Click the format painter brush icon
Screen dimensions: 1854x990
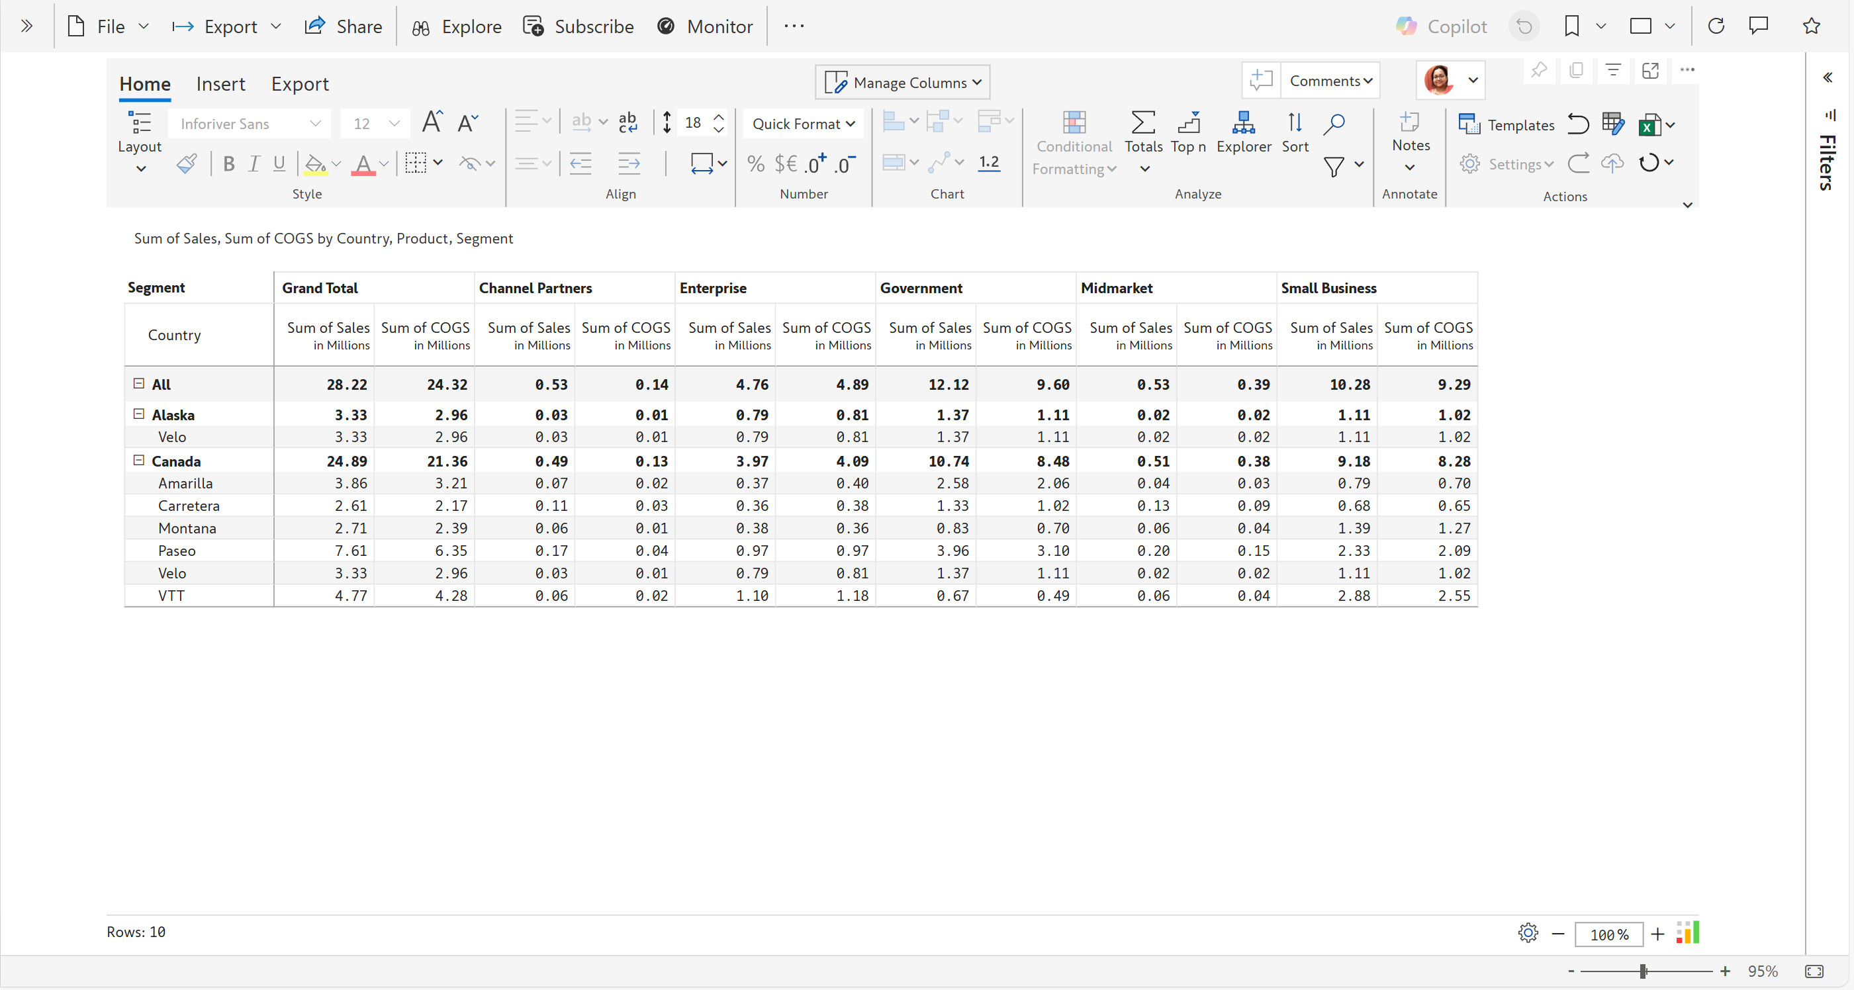(187, 164)
